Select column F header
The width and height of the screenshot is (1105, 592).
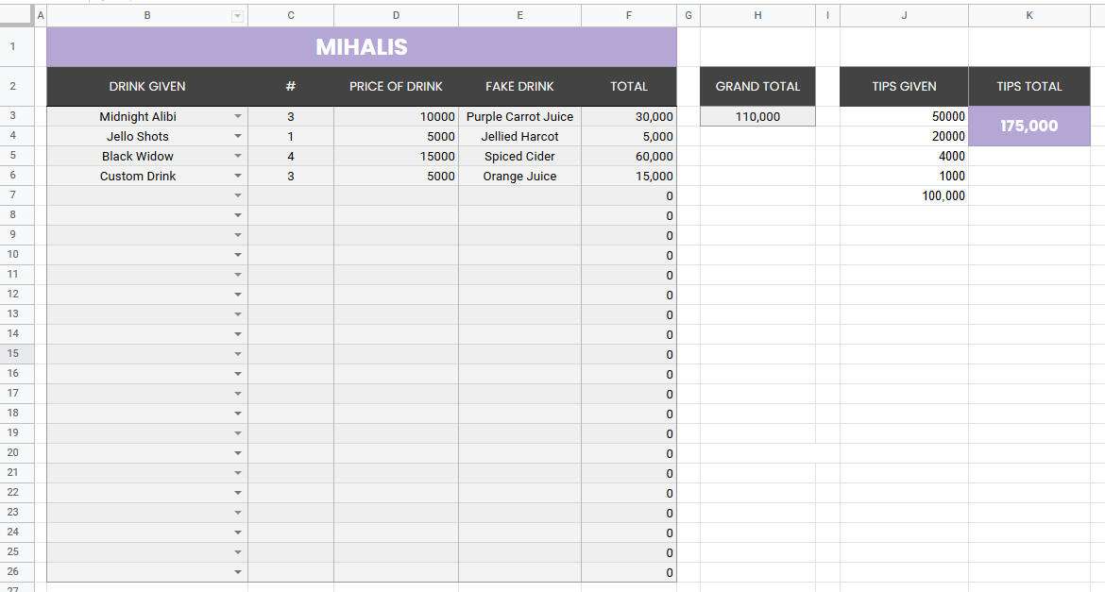pyautogui.click(x=629, y=15)
